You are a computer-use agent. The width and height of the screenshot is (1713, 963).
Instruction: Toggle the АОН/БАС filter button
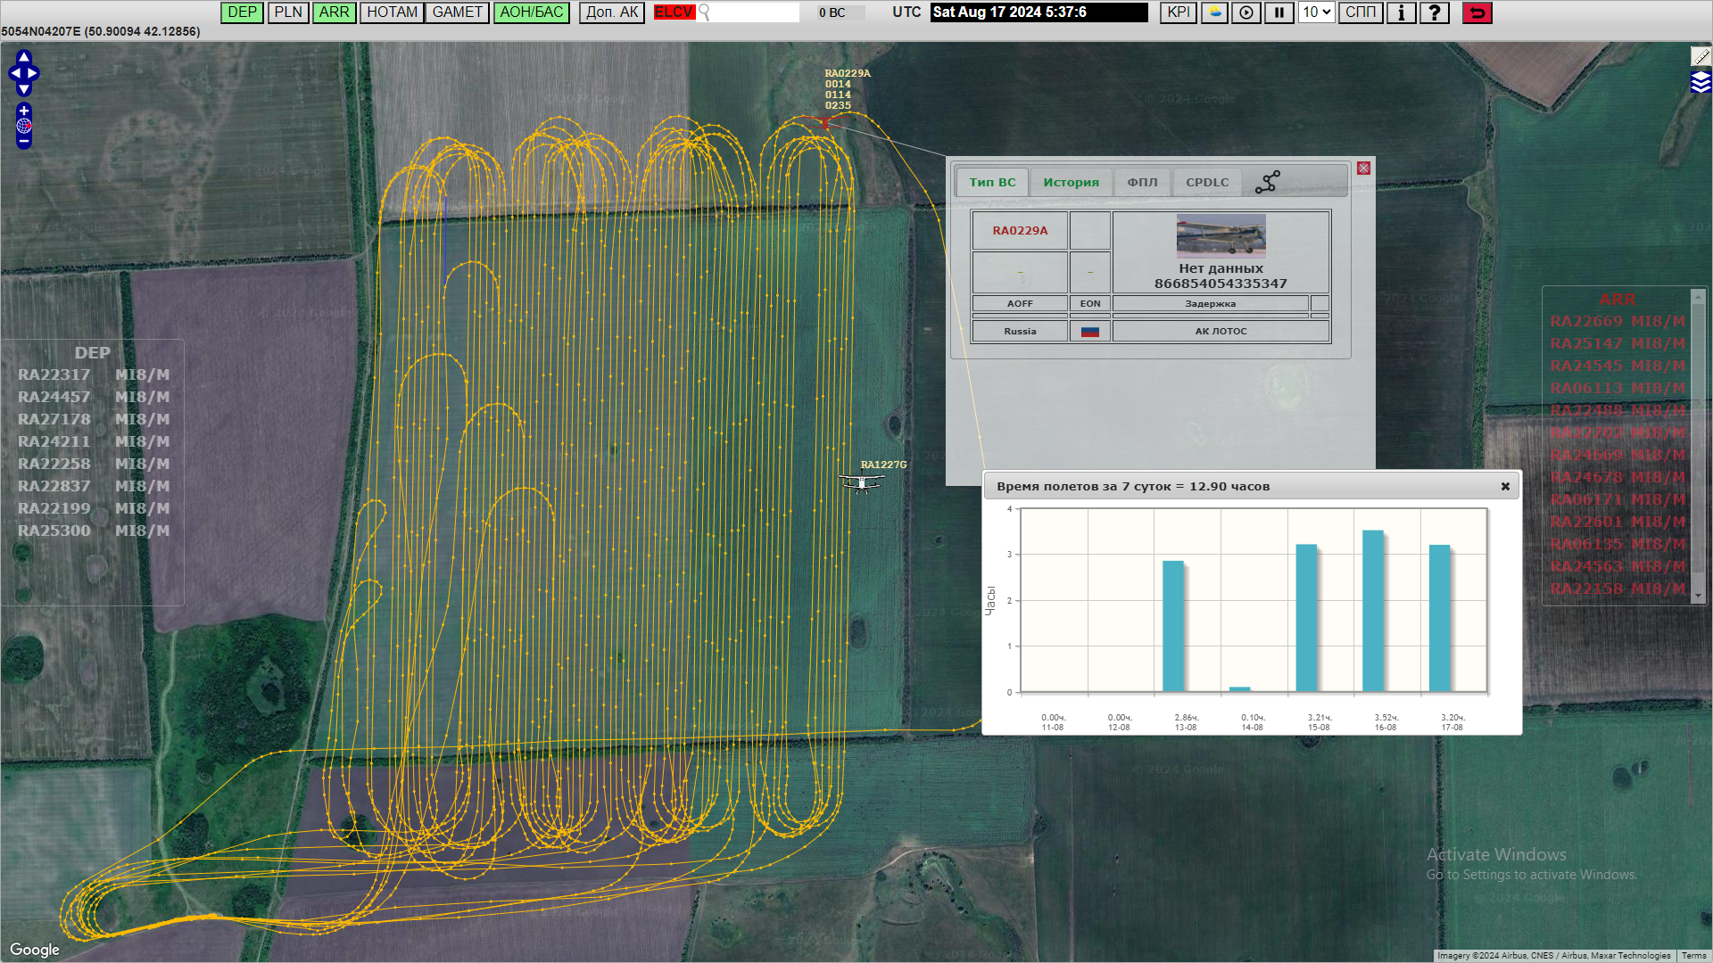point(531,12)
